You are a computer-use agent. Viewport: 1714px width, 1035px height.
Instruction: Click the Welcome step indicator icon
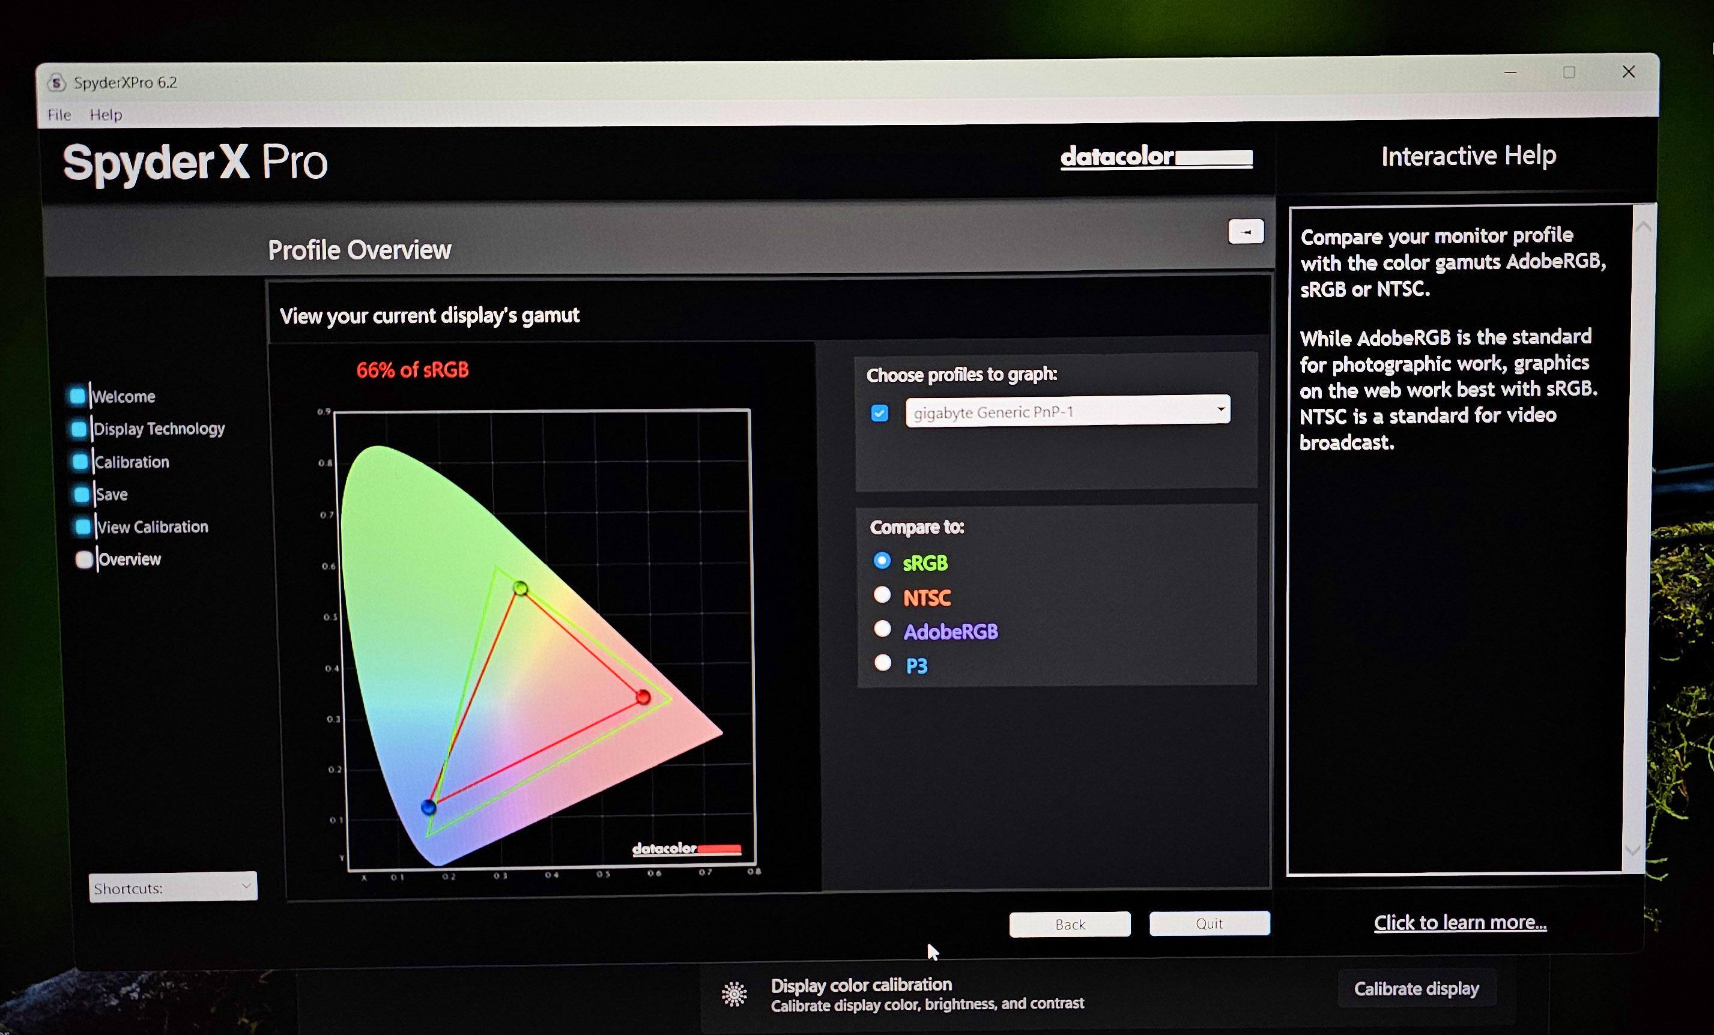(77, 396)
